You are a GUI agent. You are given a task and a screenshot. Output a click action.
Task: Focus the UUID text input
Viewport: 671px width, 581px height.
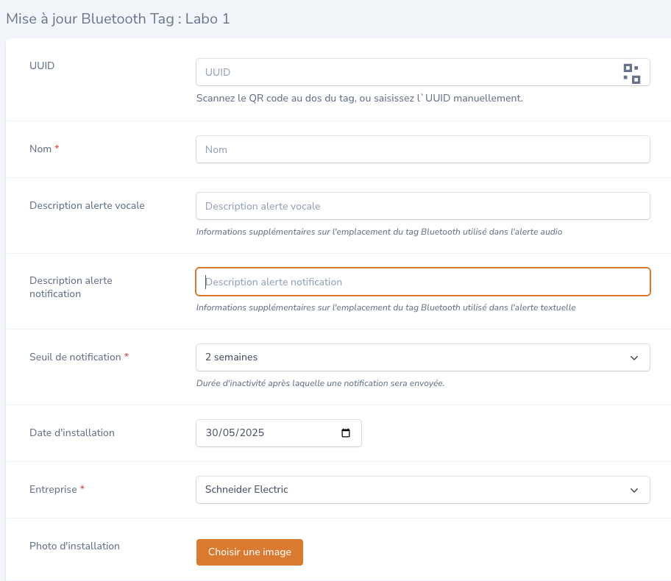tap(408, 72)
